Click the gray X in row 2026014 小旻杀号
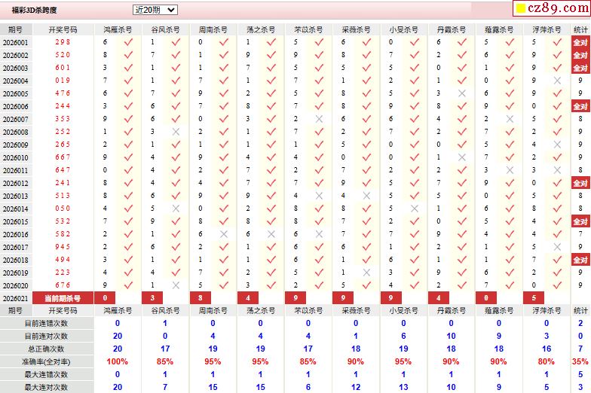The width and height of the screenshot is (591, 393). pos(415,209)
